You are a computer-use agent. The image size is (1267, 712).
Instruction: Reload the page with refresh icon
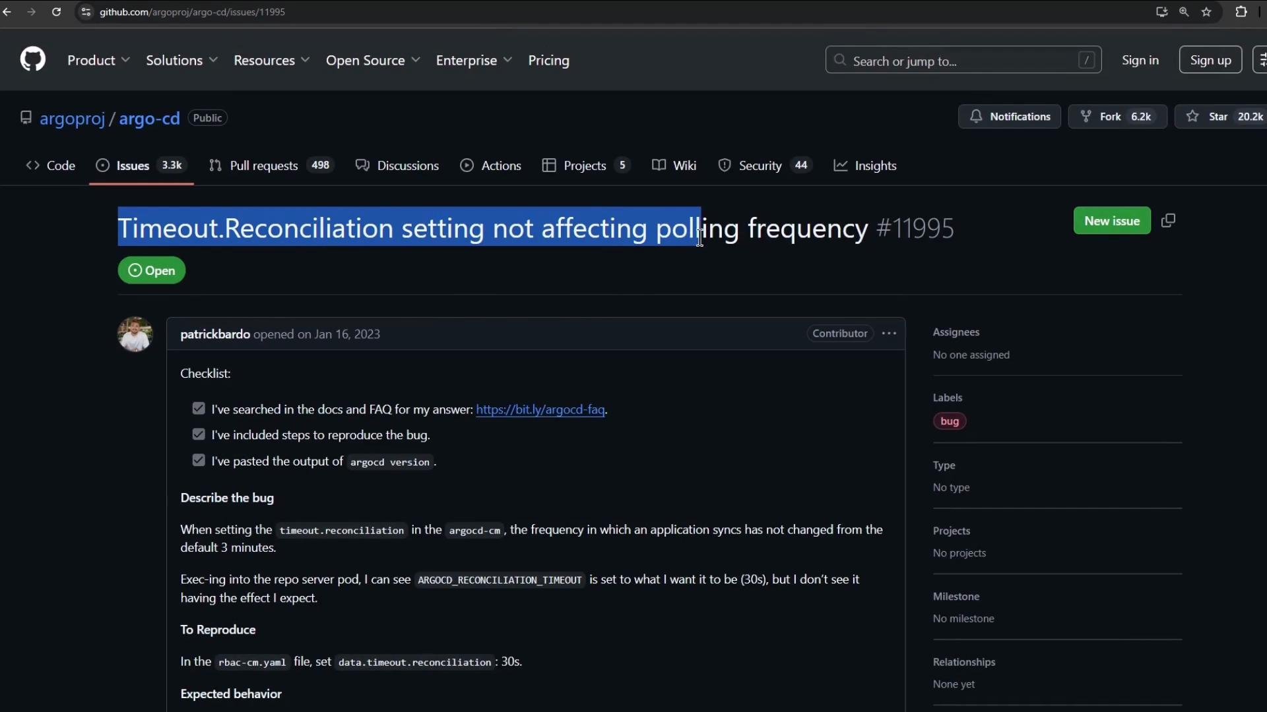(57, 12)
